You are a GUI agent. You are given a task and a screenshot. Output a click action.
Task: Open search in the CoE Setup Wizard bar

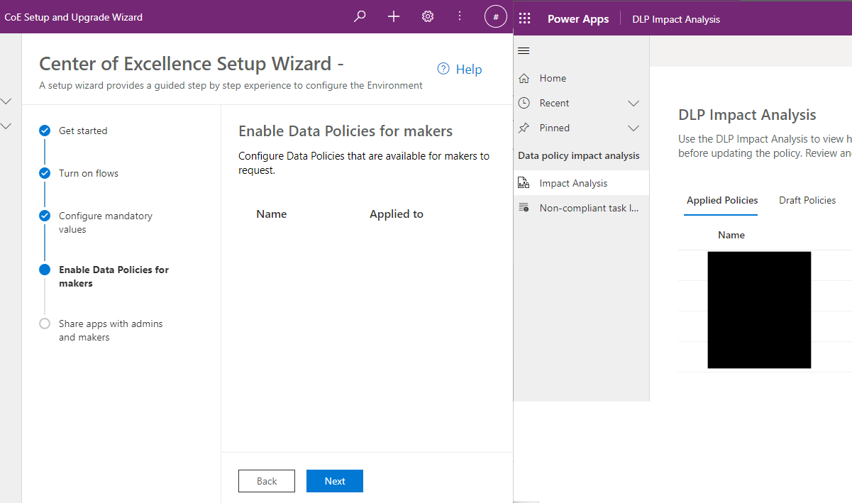coord(359,16)
